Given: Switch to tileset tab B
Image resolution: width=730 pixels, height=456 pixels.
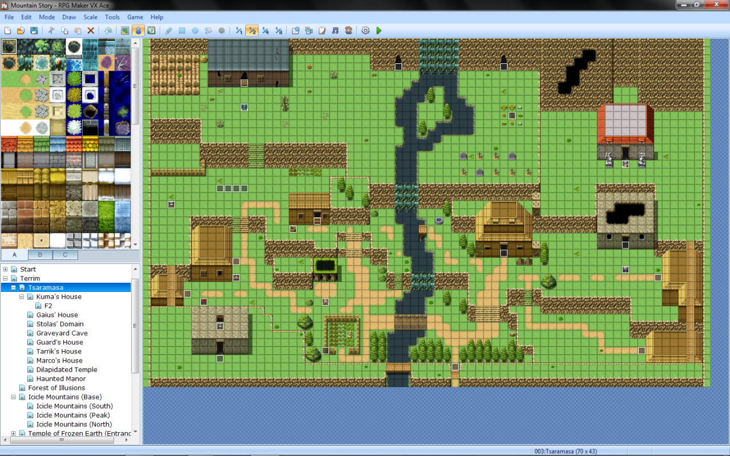Looking at the screenshot, I should pos(40,254).
